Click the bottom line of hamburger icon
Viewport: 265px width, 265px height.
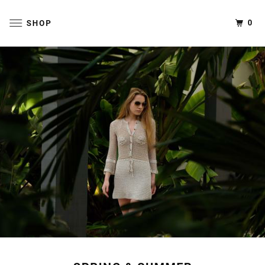coord(16,26)
